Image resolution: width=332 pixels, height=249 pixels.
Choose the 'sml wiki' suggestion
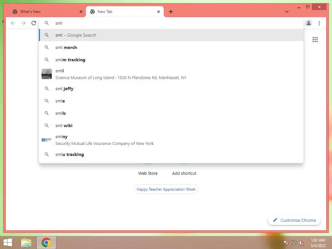click(171, 125)
